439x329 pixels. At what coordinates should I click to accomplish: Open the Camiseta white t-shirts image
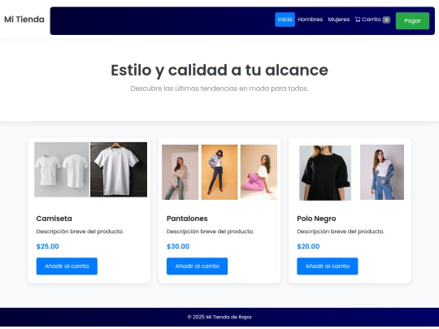coord(90,170)
